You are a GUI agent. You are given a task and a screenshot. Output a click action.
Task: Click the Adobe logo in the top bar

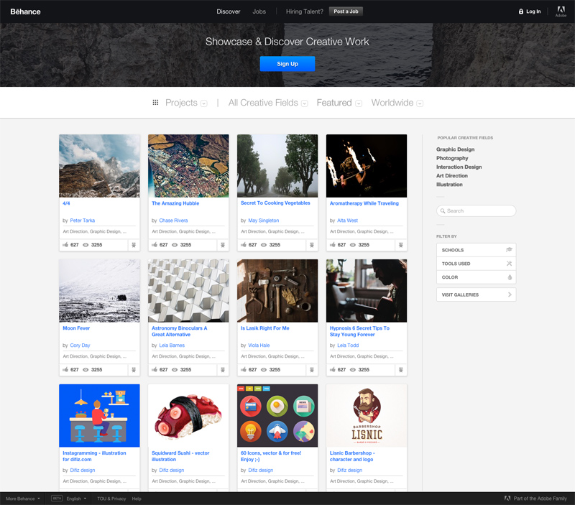[561, 11]
